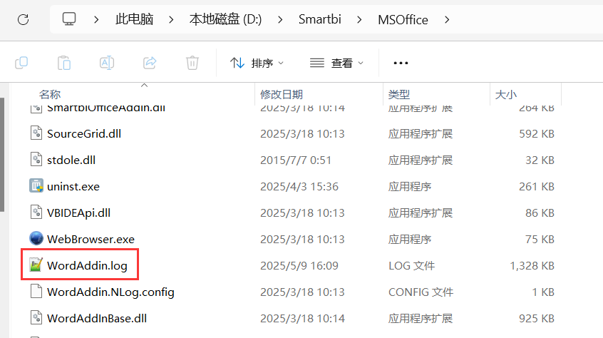The height and width of the screenshot is (338, 603).
Task: Open the 查看 view dropdown
Action: click(336, 63)
